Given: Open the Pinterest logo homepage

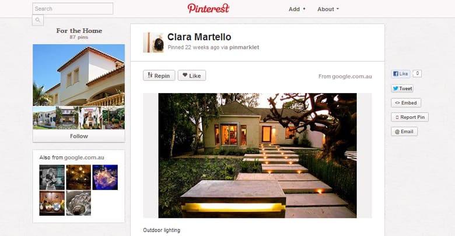Looking at the screenshot, I should point(208,8).
